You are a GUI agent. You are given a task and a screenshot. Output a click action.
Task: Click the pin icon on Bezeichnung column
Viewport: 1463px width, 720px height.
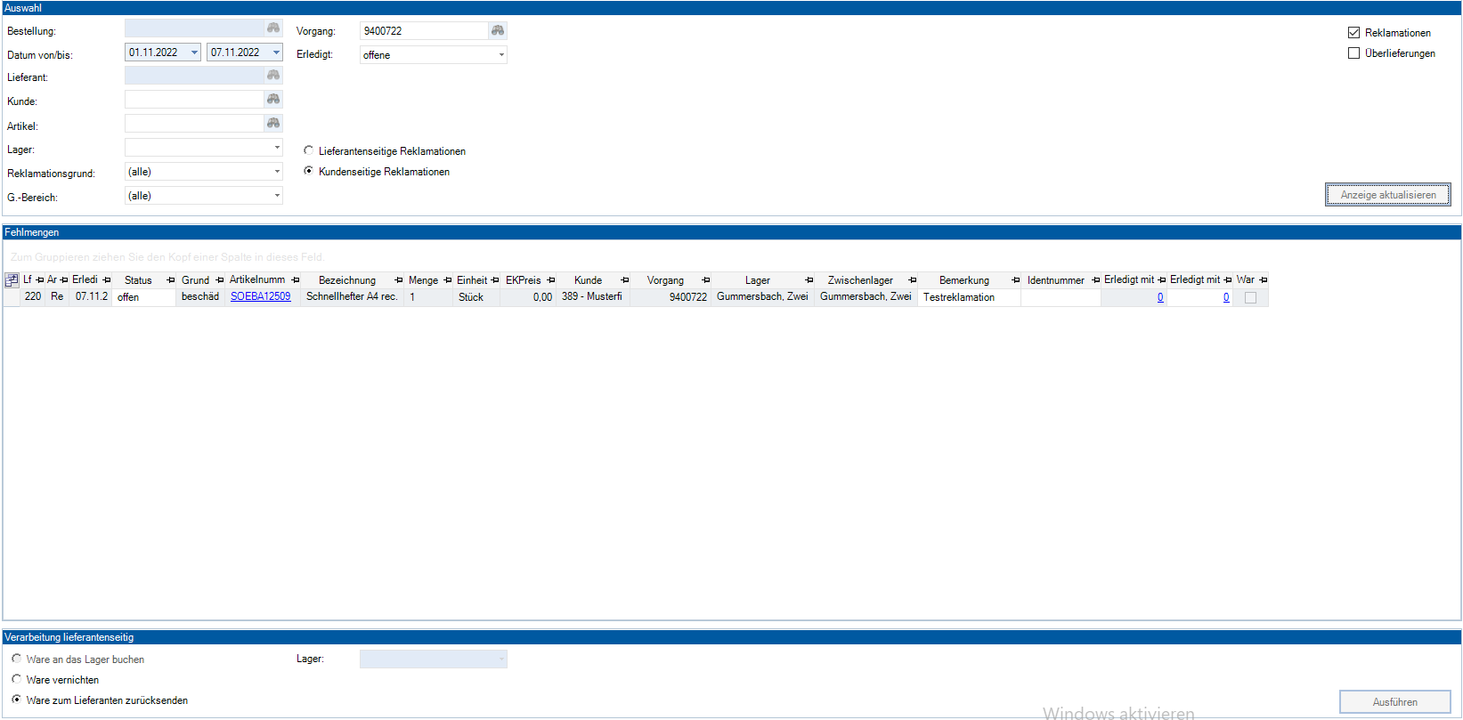[x=399, y=280]
